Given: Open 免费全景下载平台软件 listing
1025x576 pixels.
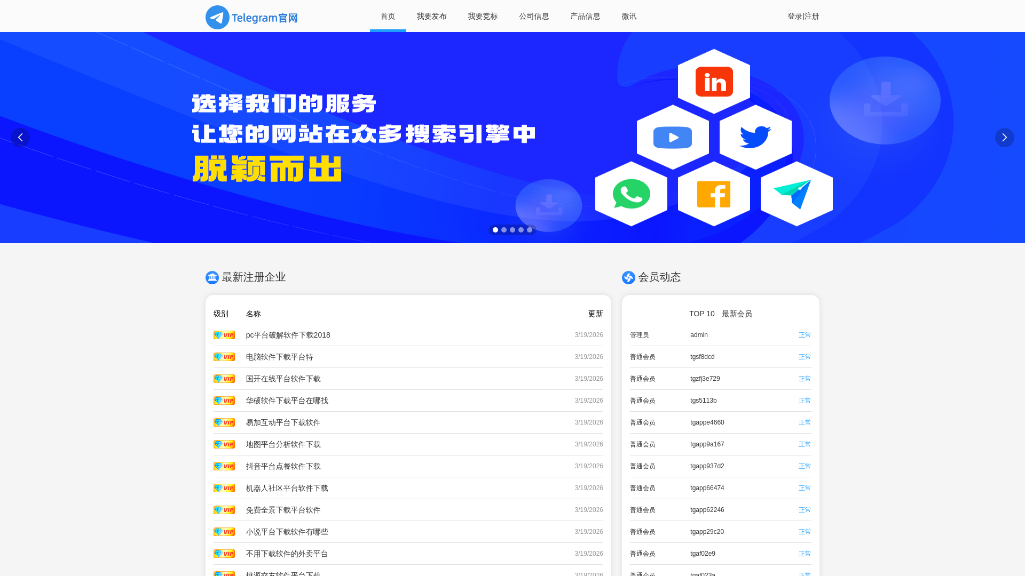Looking at the screenshot, I should point(283,510).
